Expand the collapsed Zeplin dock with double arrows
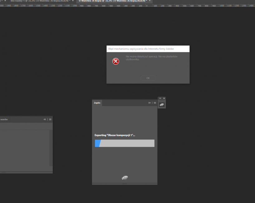The image size is (255, 203). point(160,98)
